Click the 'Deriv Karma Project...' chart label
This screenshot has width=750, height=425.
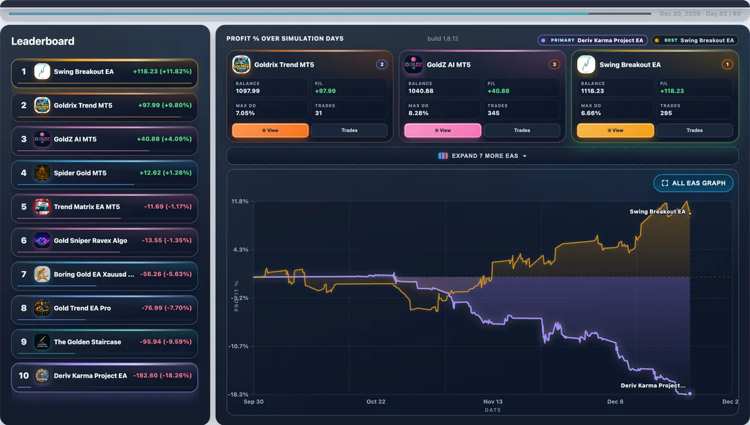(653, 385)
